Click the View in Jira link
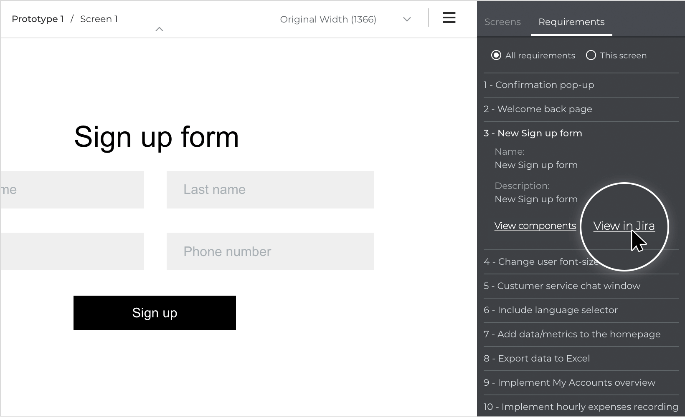The image size is (685, 417). (624, 226)
